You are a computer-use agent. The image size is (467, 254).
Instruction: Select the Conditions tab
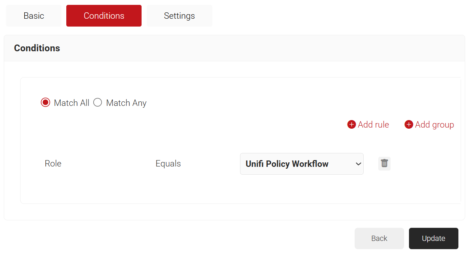pyautogui.click(x=104, y=16)
